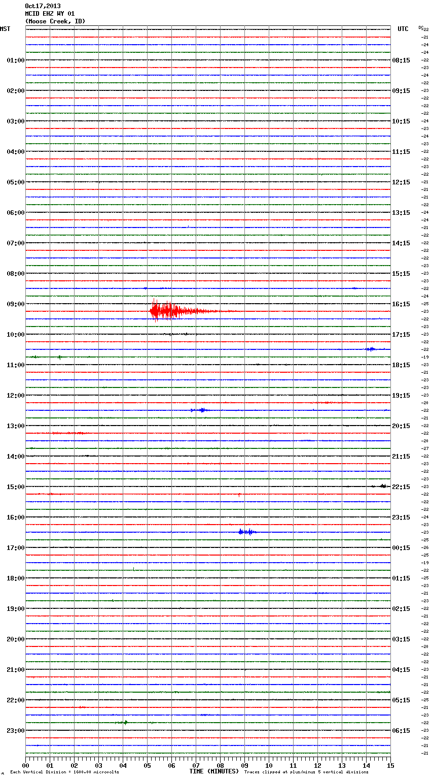Select the 11:15 UTC time label
The width and height of the screenshot is (431, 779).
(401, 152)
